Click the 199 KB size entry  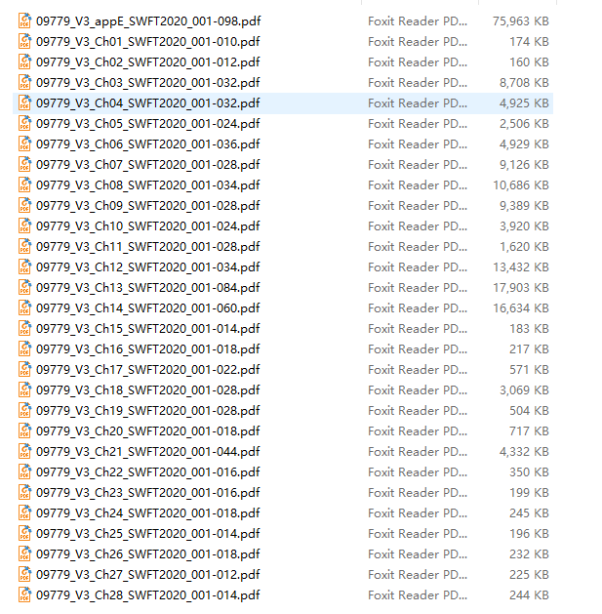coord(529,493)
